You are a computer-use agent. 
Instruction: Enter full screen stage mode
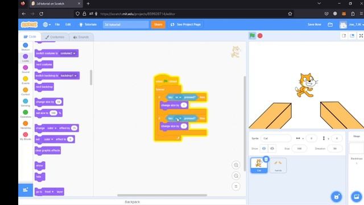[x=361, y=36]
